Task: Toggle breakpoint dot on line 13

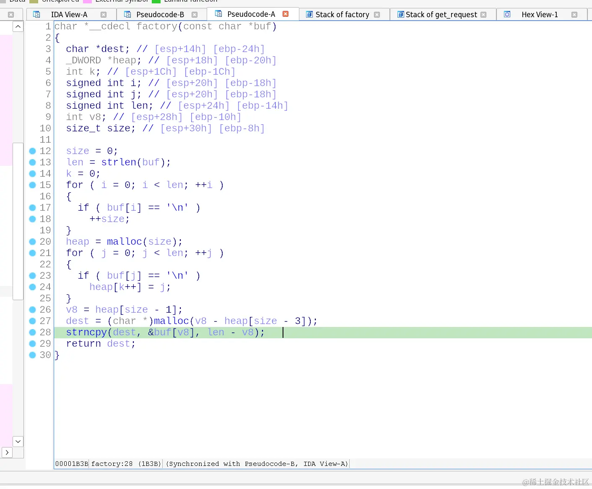Action: pos(32,162)
